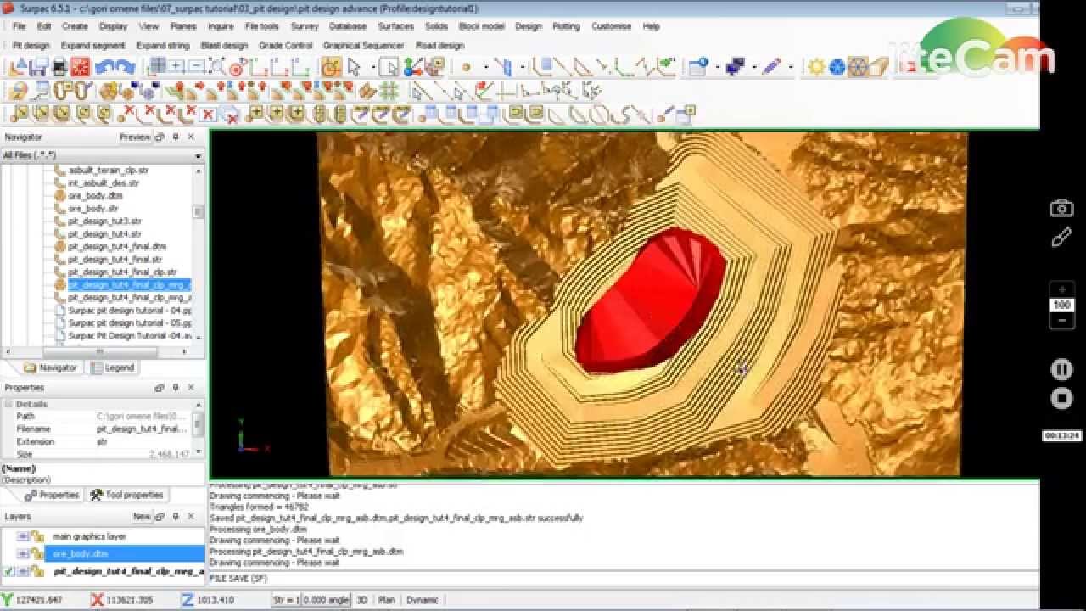This screenshot has width=1086, height=611.
Task: Open dropdown arrow next to pointer select tool
Action: tap(373, 67)
